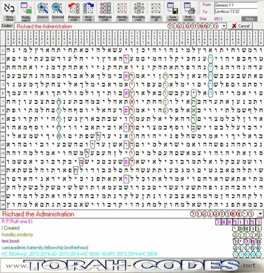Click matrix row header 14

pyautogui.click(x=3, y=161)
